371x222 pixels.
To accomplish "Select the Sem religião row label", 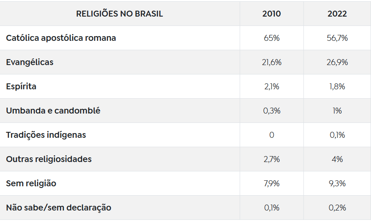I will coord(31,183).
